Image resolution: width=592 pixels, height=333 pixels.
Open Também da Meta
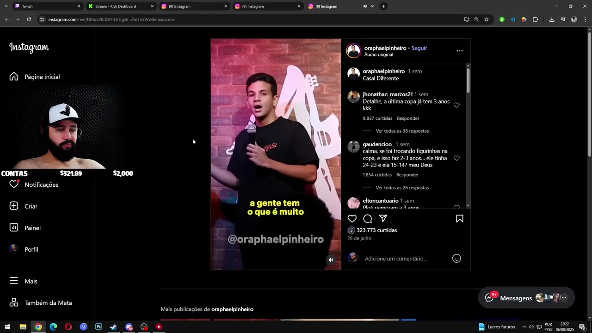pos(41,303)
